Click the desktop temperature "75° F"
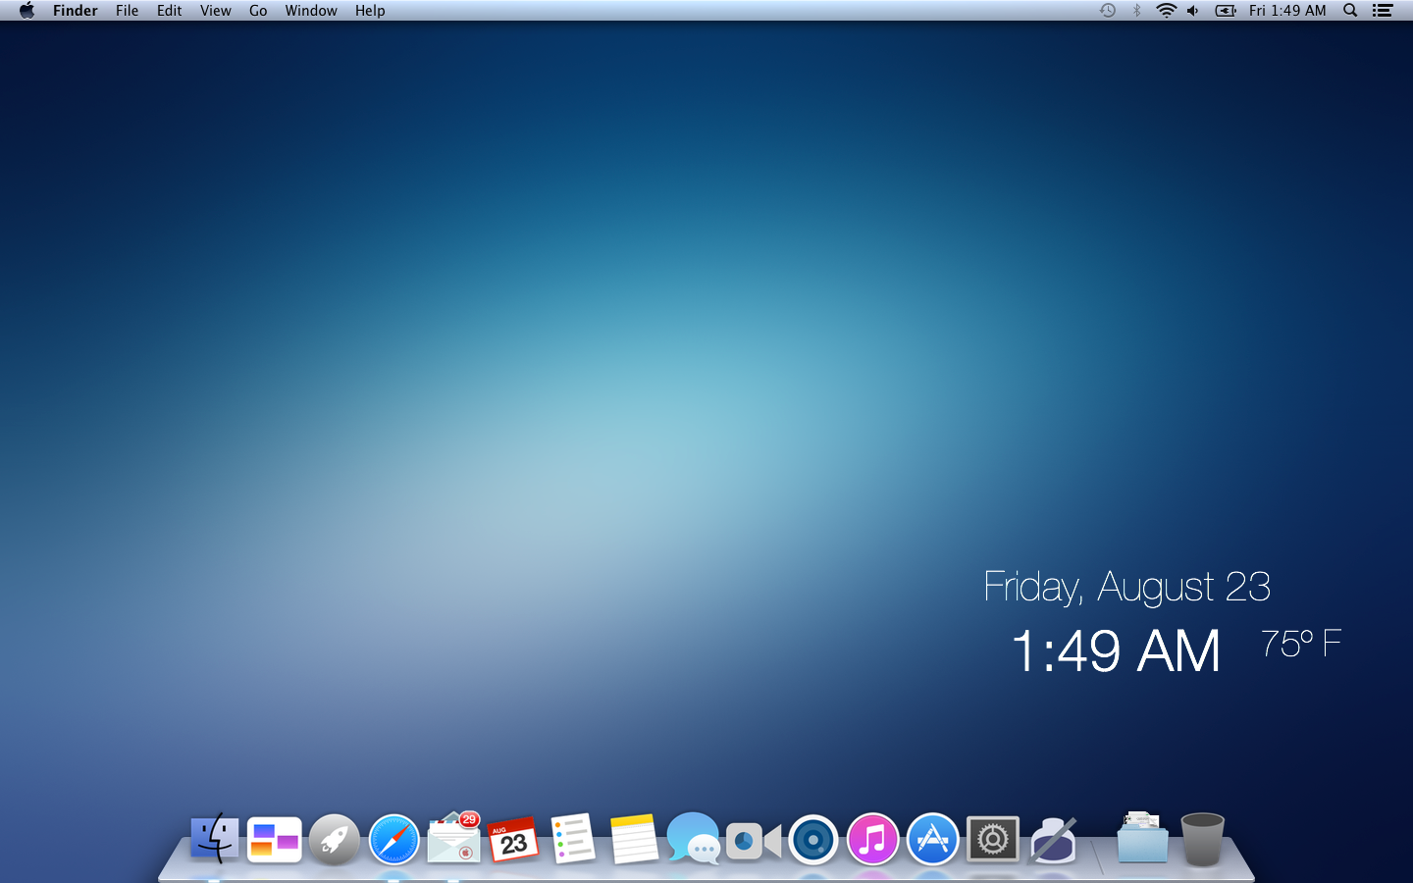This screenshot has width=1413, height=883. click(1301, 644)
